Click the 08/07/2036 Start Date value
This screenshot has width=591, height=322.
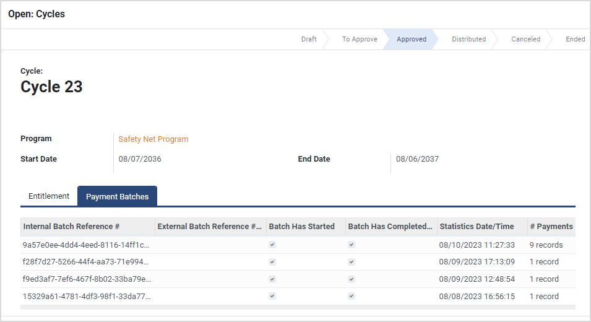(140, 159)
